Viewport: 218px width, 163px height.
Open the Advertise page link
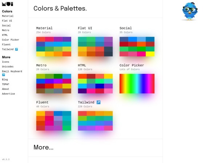click(8, 93)
